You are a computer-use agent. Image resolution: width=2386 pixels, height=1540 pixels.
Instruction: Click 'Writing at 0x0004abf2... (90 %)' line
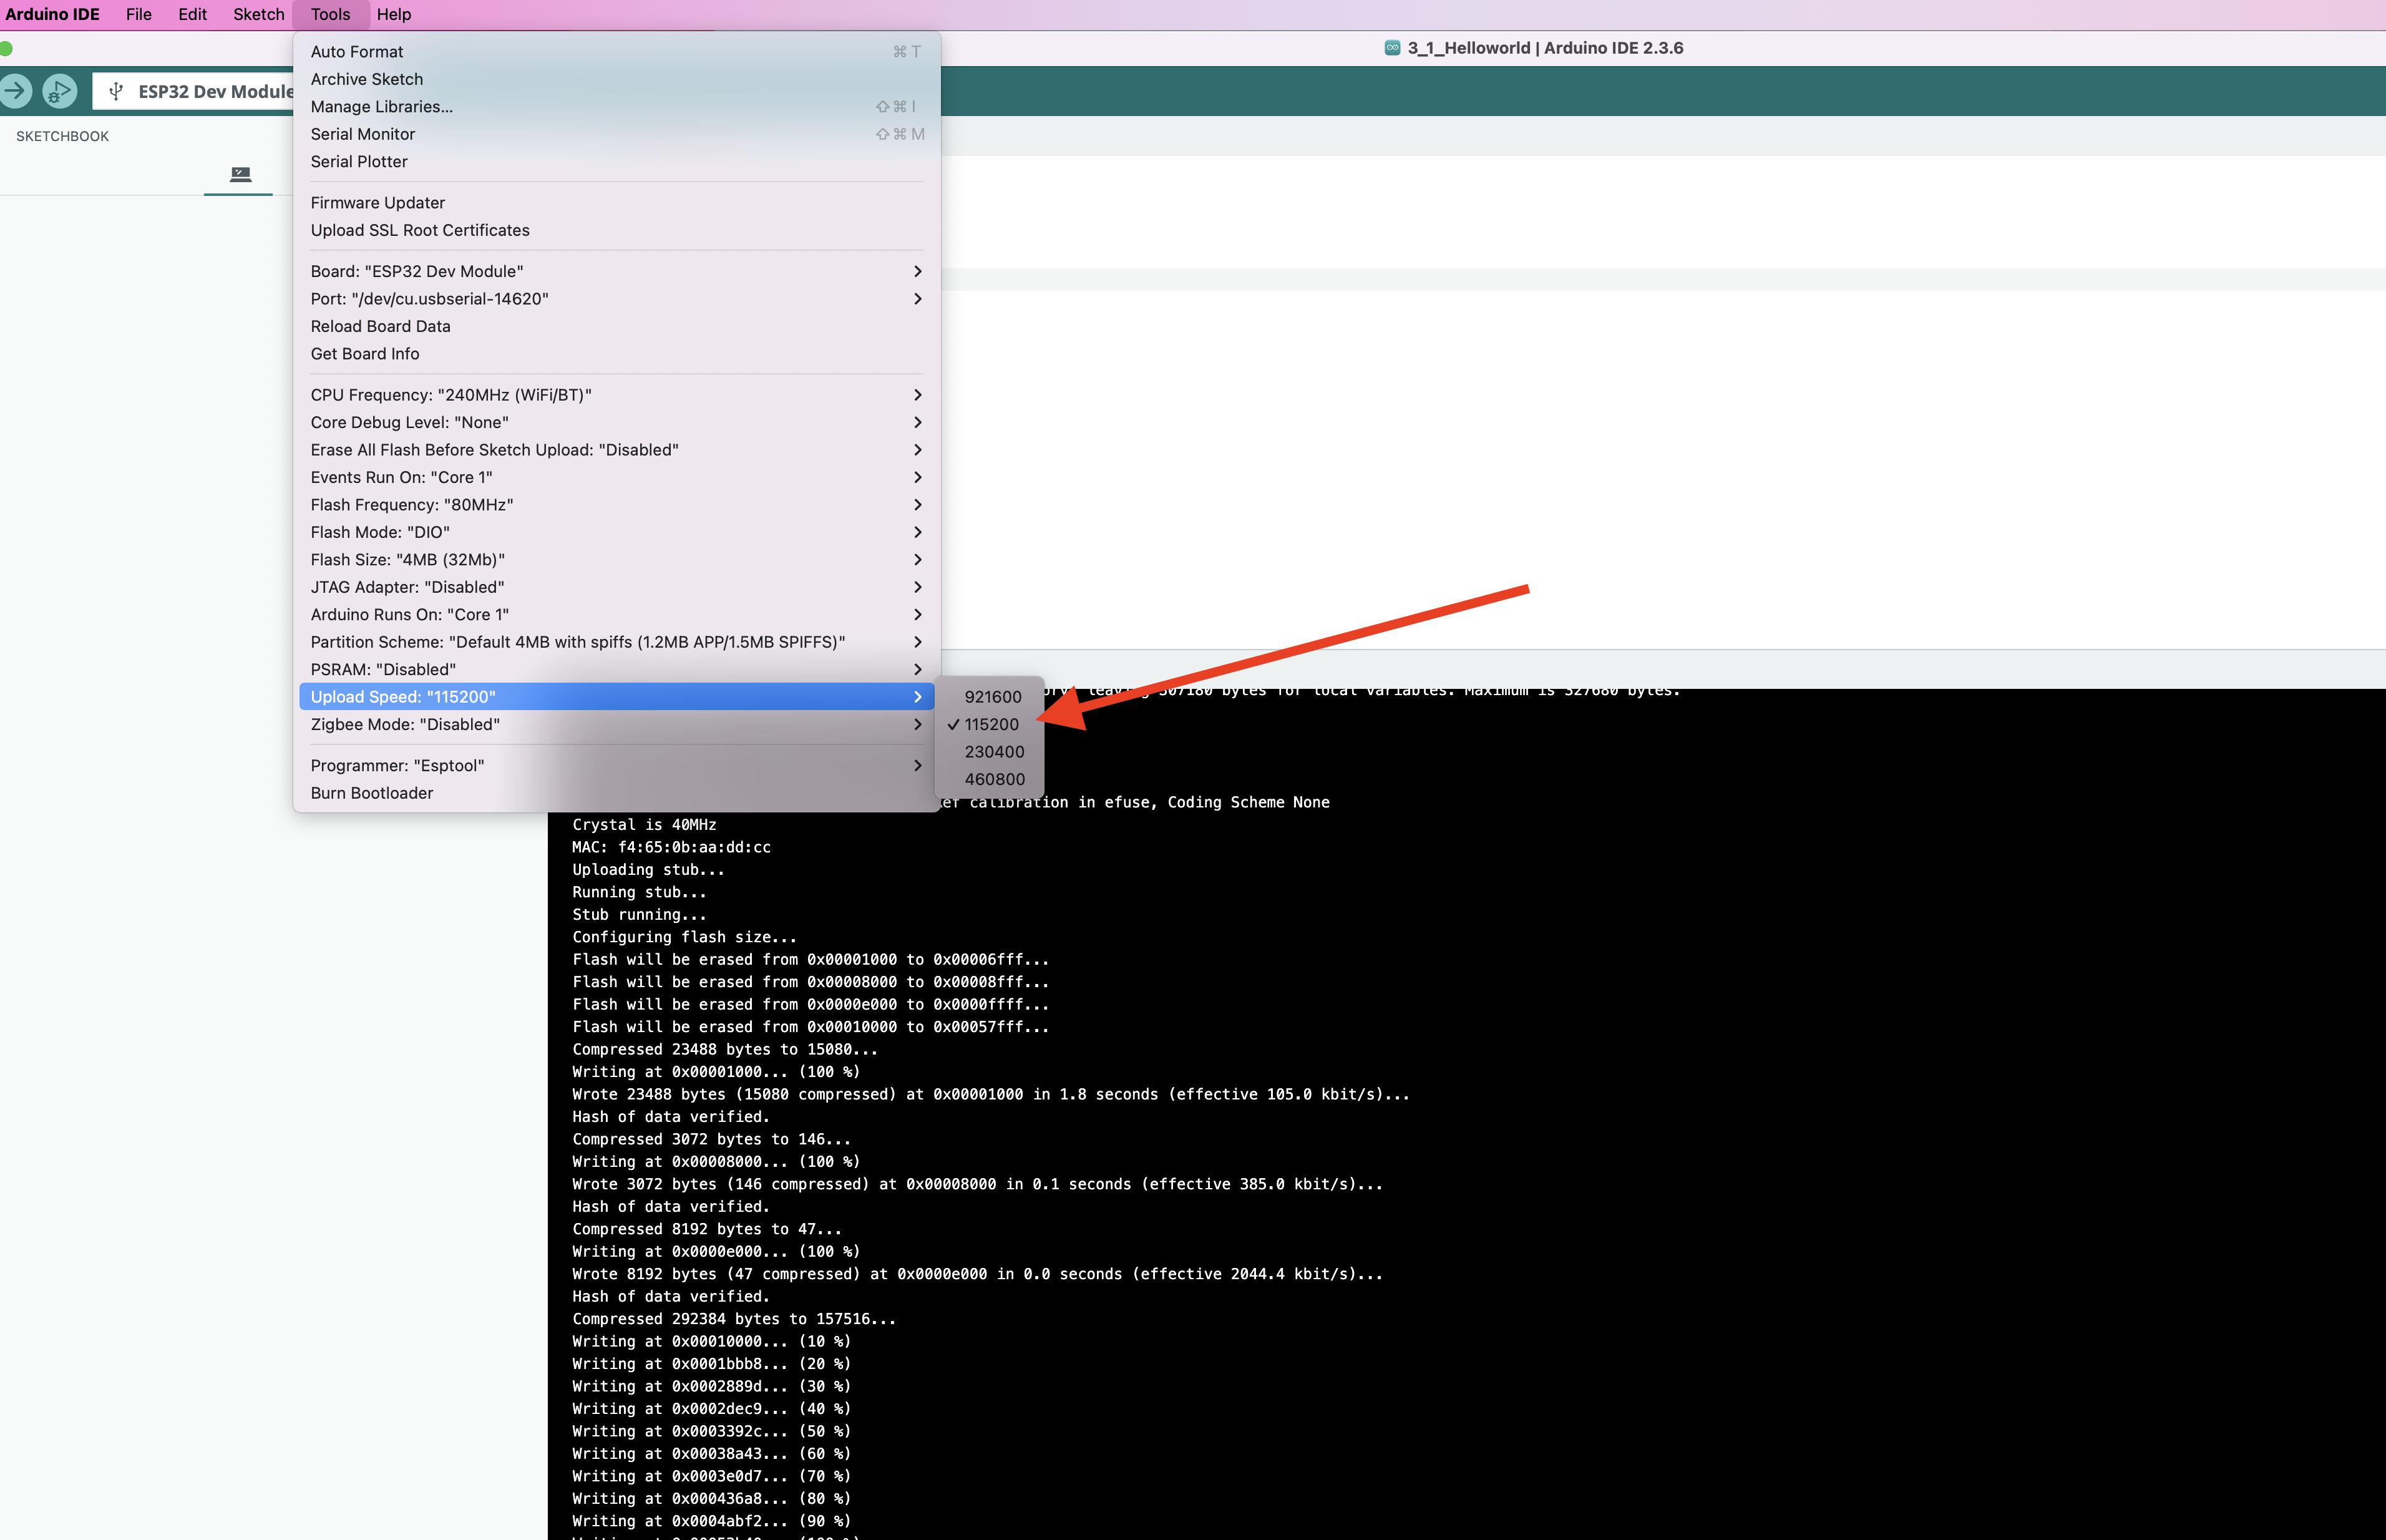click(711, 1521)
